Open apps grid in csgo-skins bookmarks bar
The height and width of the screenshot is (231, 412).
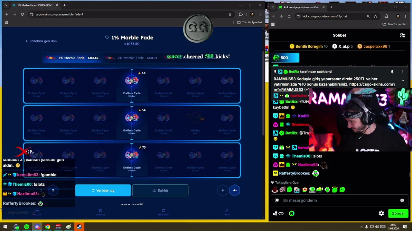point(6,22)
